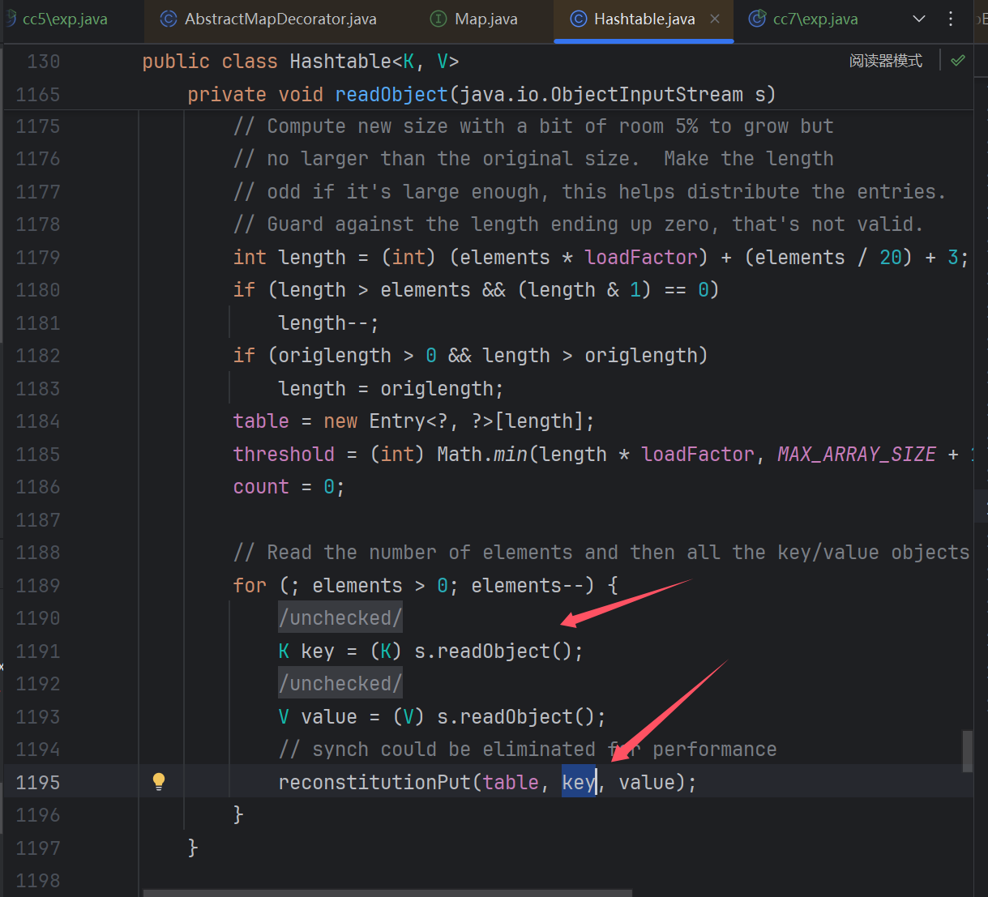988x897 pixels.
Task: Click the vertical scrollbar thumb
Action: (967, 751)
